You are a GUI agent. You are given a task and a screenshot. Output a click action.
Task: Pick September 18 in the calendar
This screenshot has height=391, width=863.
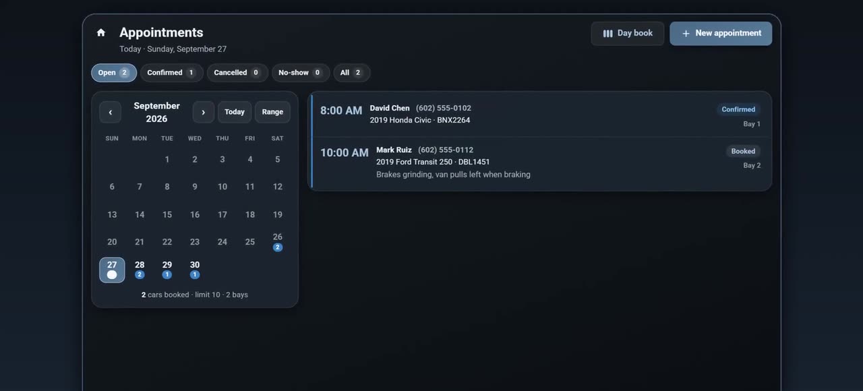(250, 214)
